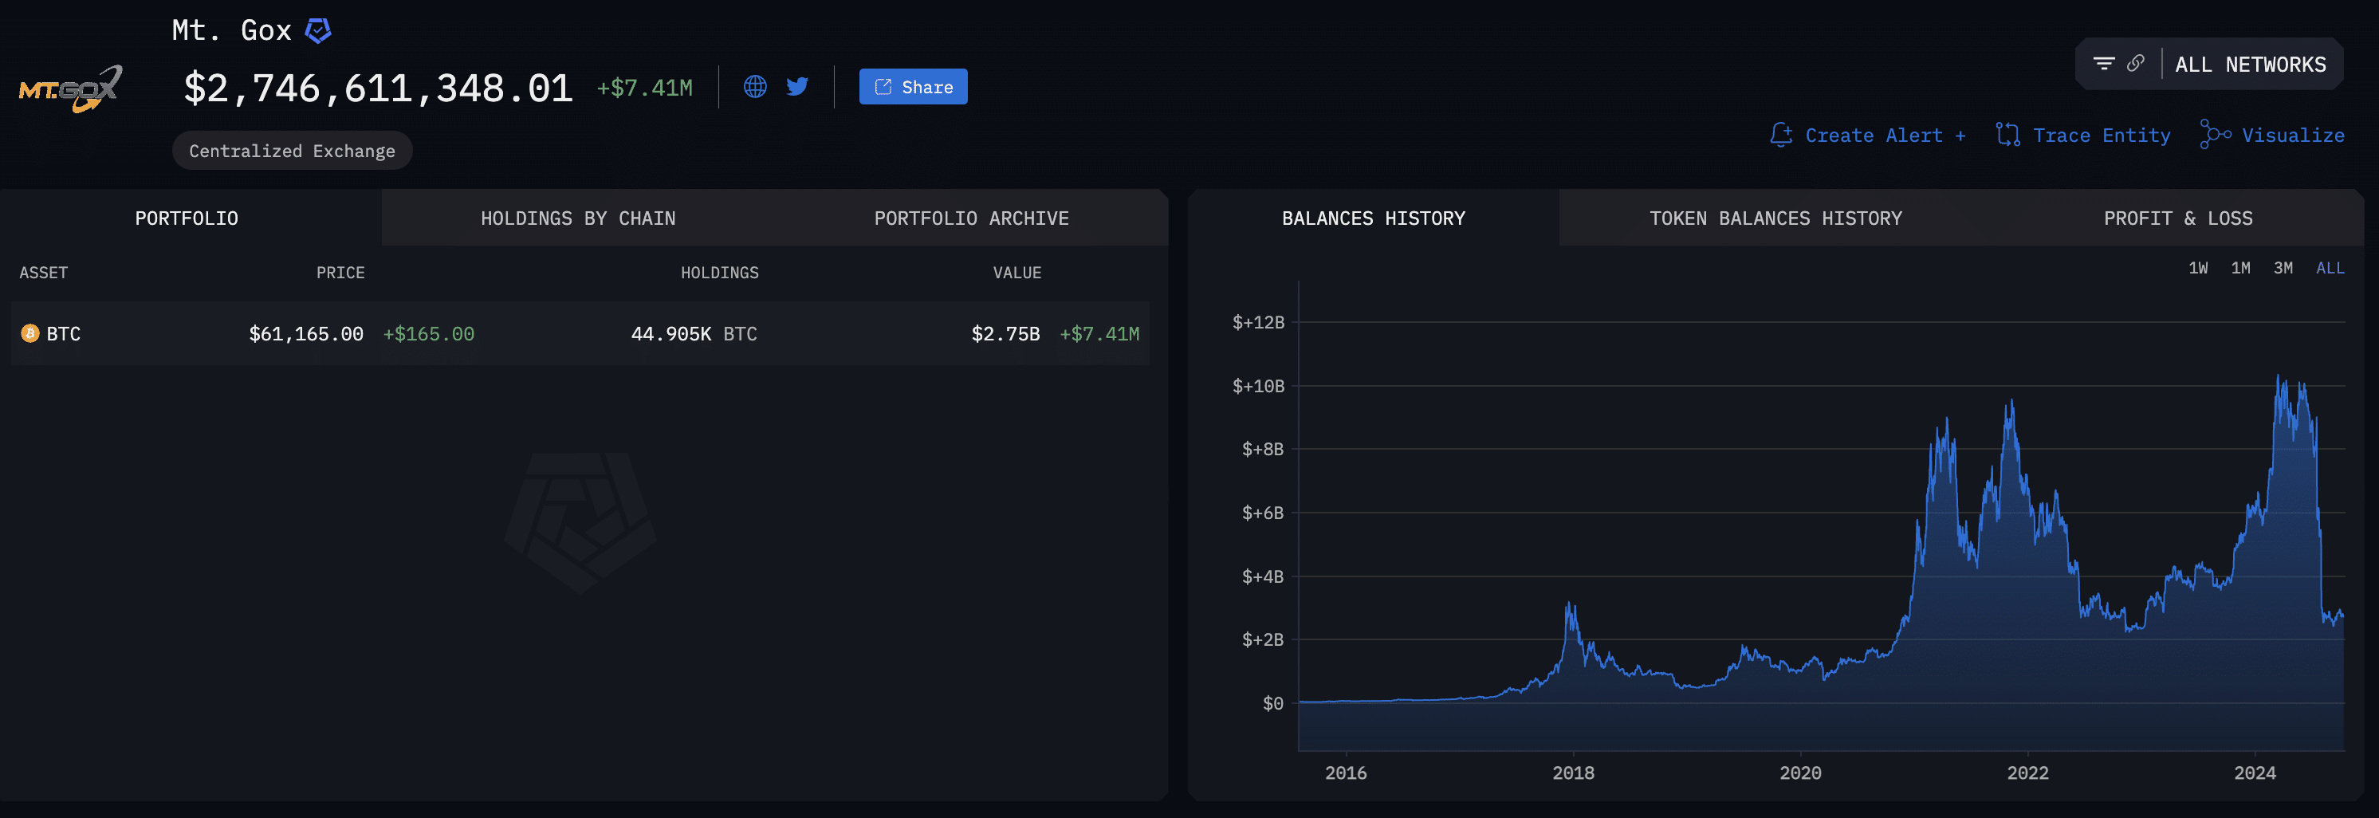This screenshot has height=818, width=2379.
Task: Open the Trace Entity link
Action: (x=2101, y=136)
